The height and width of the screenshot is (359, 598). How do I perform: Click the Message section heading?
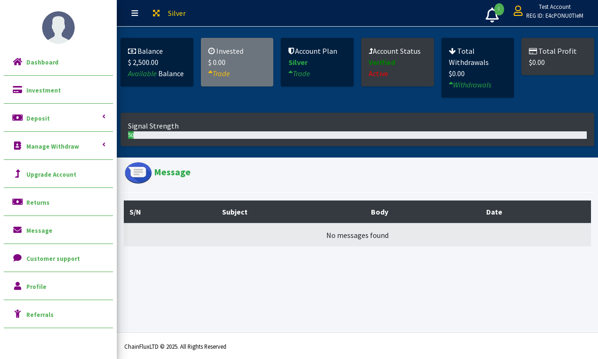tap(172, 172)
